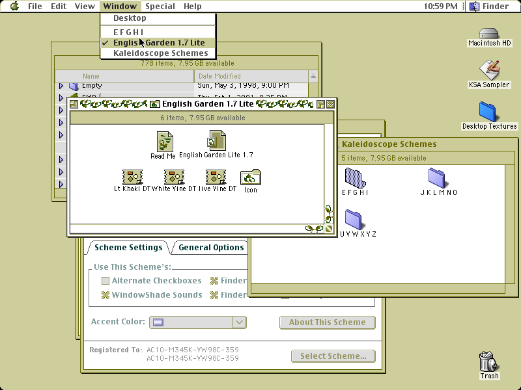Click the Accent Color swatch

[158, 322]
